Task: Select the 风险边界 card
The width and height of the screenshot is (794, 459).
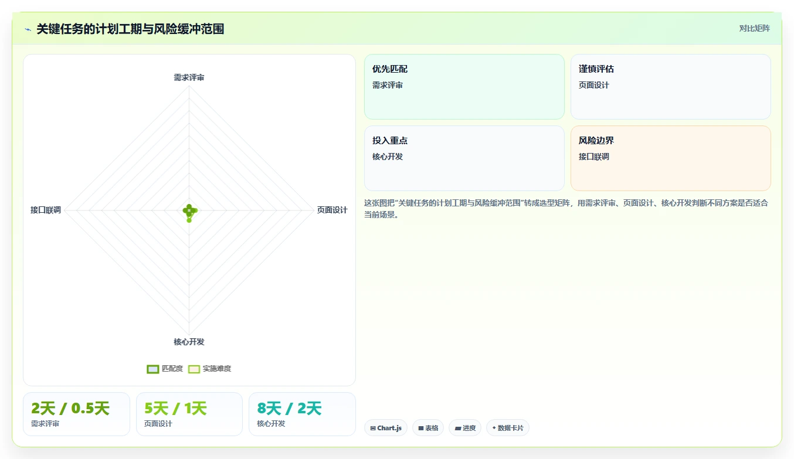Action: pyautogui.click(x=670, y=158)
